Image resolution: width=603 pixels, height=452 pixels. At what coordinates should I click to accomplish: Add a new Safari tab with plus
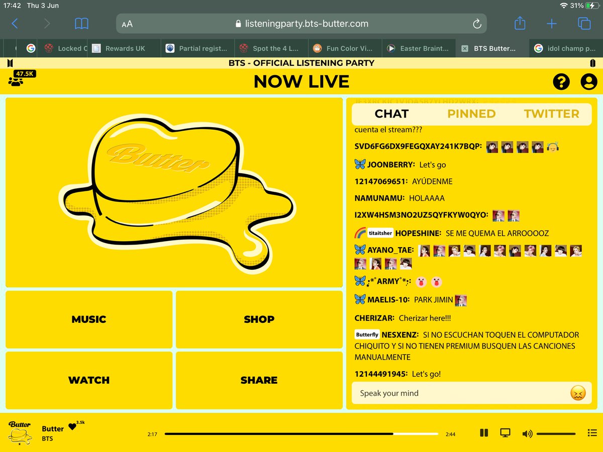pos(552,24)
